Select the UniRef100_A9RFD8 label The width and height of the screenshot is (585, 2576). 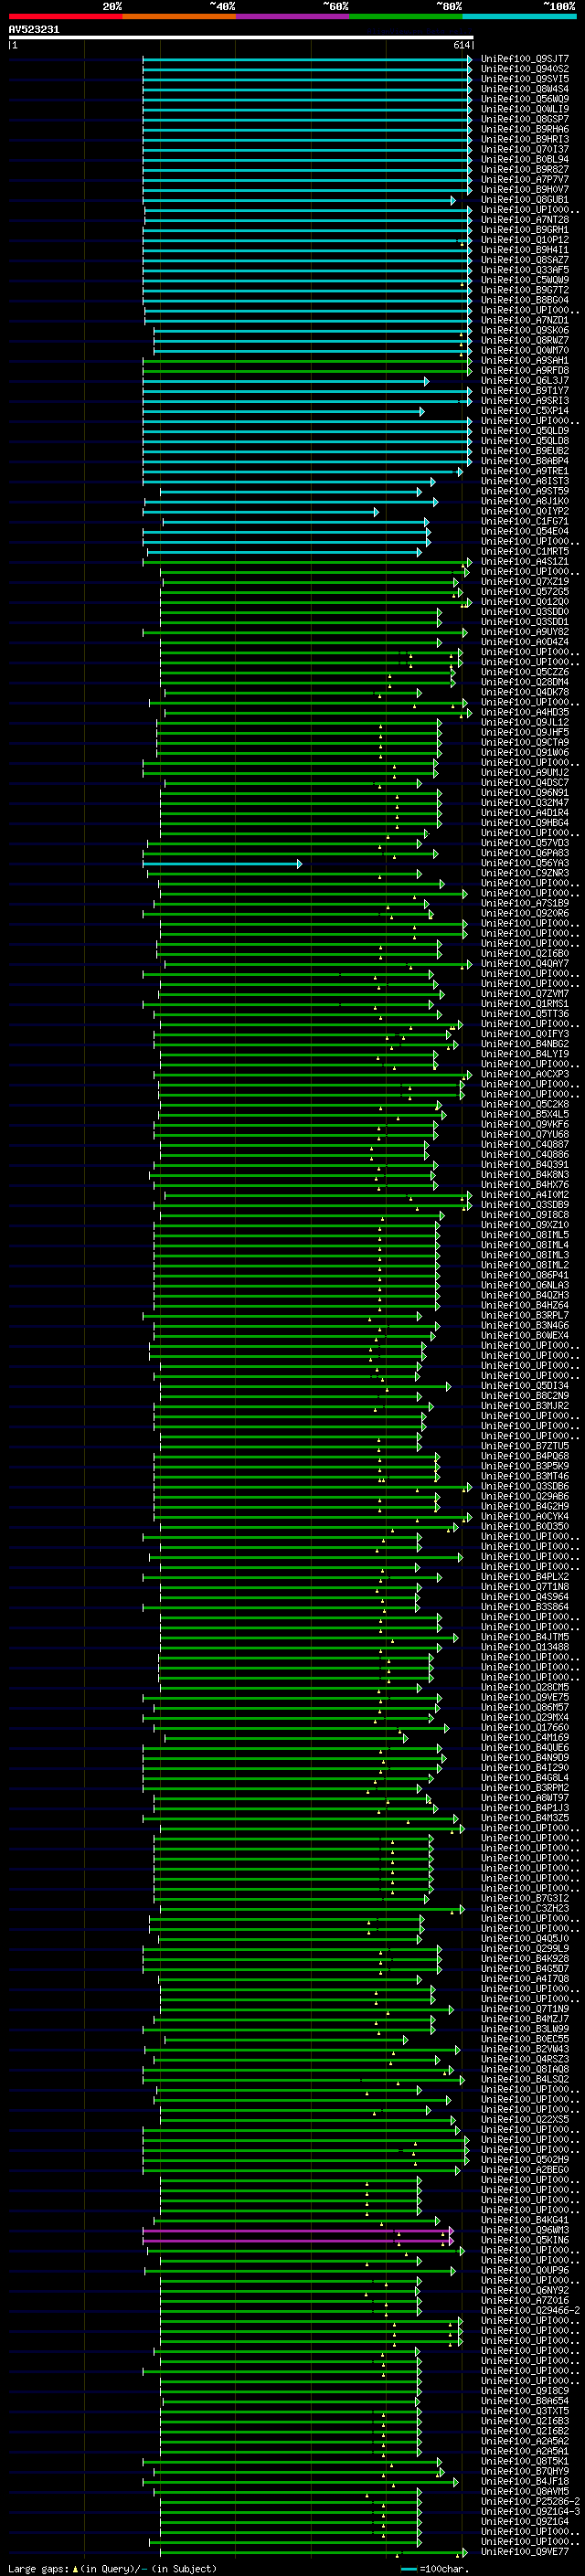(525, 370)
